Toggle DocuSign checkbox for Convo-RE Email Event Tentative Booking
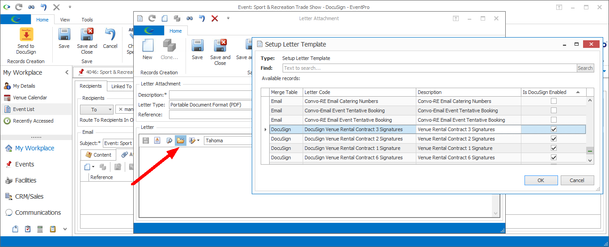This screenshot has width=609, height=247. 554,120
